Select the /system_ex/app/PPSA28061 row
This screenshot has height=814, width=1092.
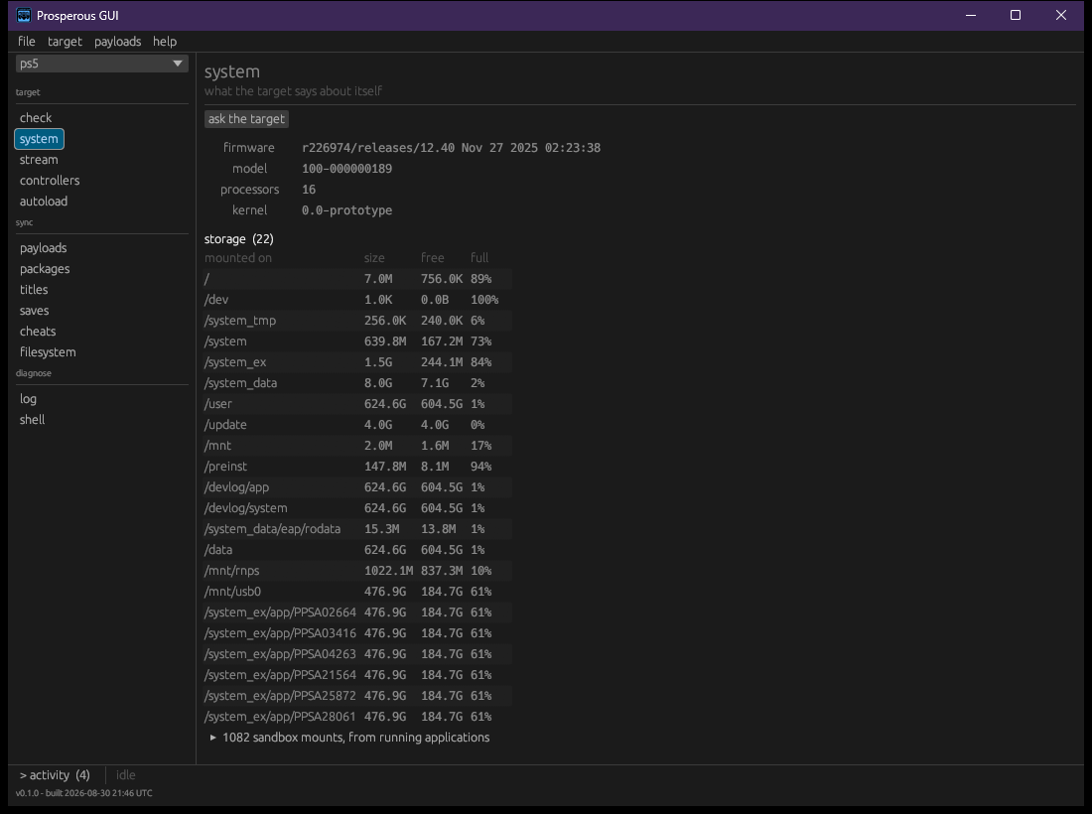pyautogui.click(x=358, y=717)
